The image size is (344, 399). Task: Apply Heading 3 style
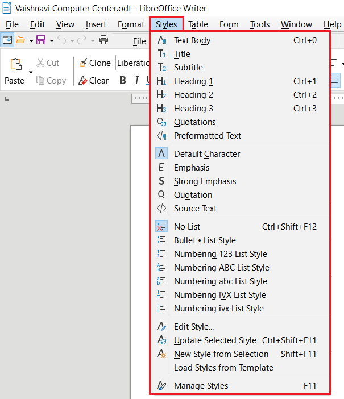(240, 109)
